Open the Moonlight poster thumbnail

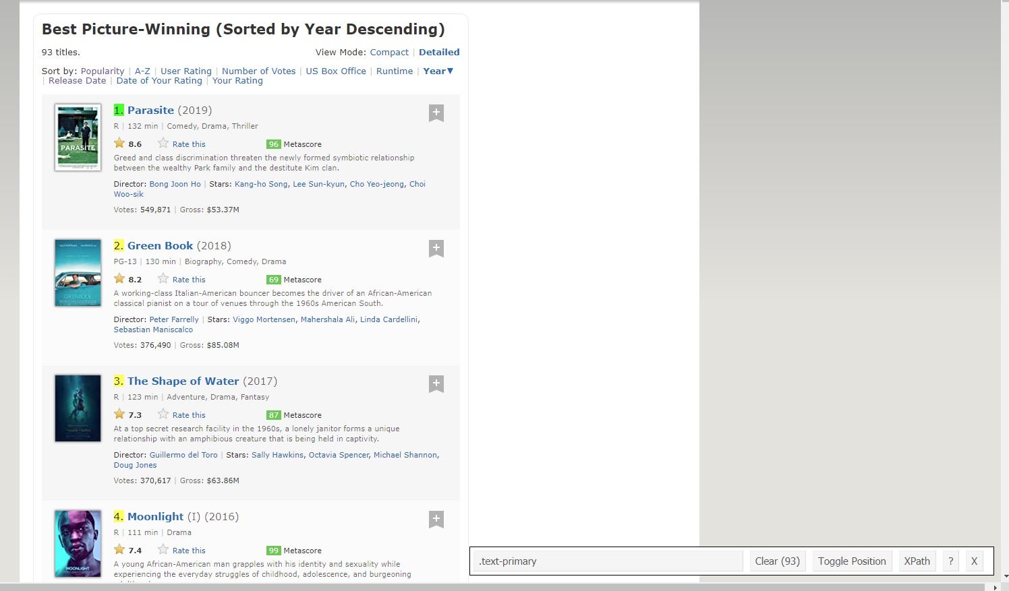[78, 544]
